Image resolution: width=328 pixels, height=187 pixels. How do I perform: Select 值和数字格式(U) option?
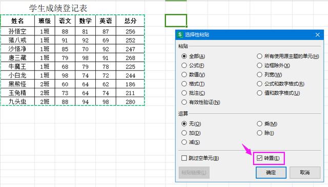pyautogui.click(x=278, y=93)
